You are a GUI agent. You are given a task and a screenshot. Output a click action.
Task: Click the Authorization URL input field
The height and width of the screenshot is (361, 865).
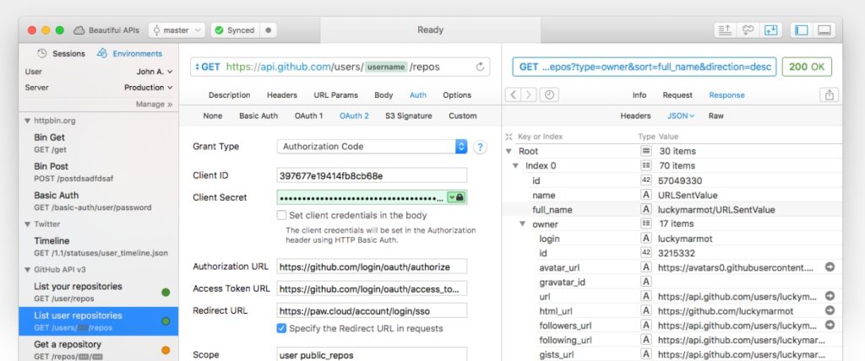(372, 267)
